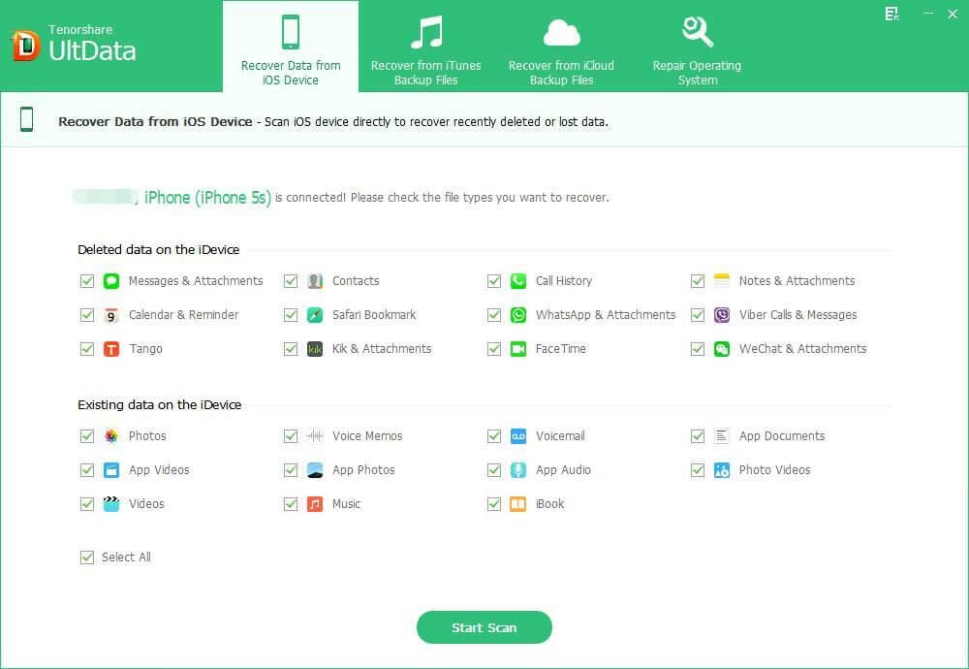Screen dimensions: 969x669
Task: Click the Photos flower icon
Action: (111, 436)
